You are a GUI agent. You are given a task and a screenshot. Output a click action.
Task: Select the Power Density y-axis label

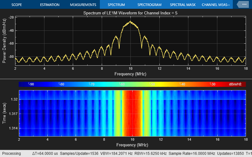click(x=4, y=41)
